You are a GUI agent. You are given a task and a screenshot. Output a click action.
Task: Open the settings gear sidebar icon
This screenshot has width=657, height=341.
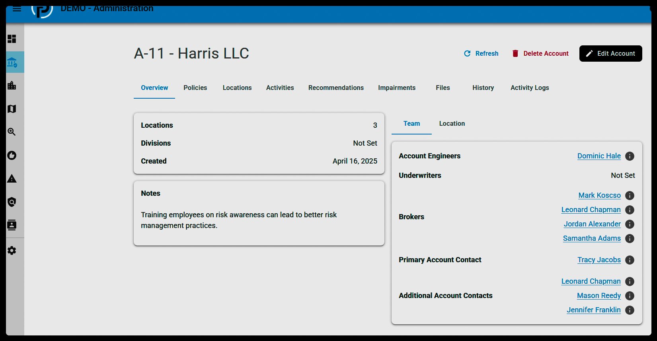[x=12, y=250]
